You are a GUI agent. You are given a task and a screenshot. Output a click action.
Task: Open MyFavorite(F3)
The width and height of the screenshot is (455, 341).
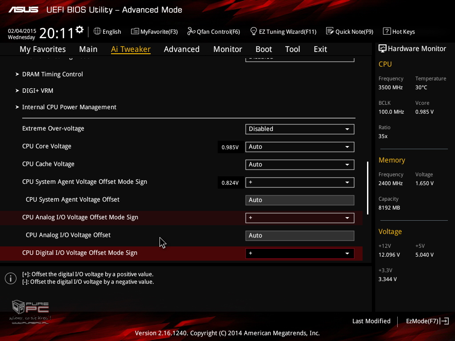click(154, 32)
